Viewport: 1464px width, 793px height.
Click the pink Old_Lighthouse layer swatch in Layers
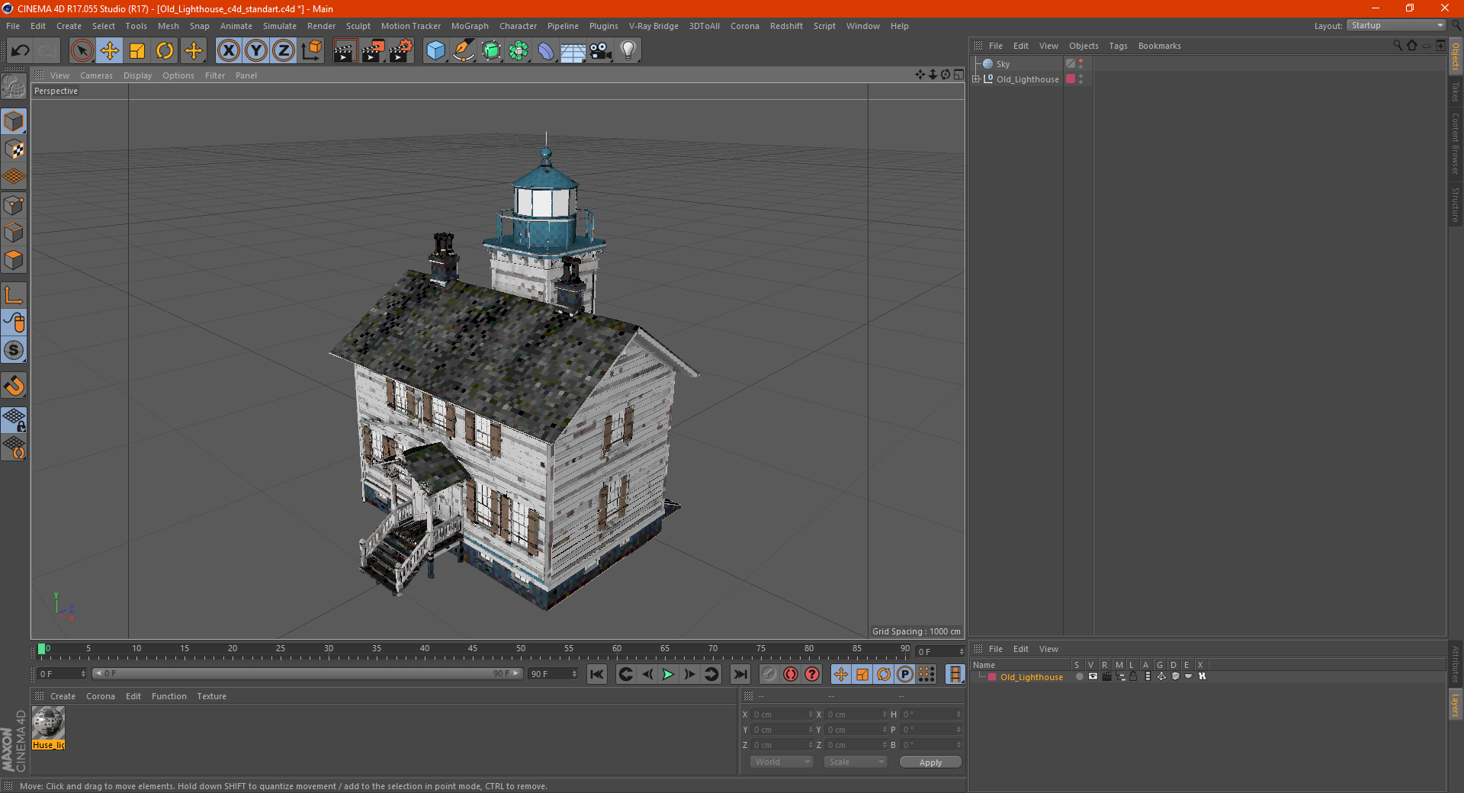tap(992, 677)
